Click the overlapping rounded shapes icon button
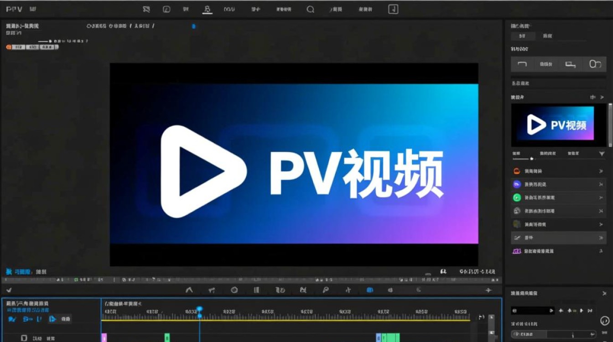The image size is (613, 342). 595,64
